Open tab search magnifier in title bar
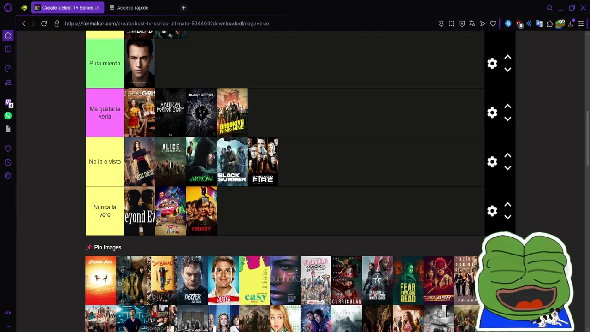The width and height of the screenshot is (590, 332). 549,8
